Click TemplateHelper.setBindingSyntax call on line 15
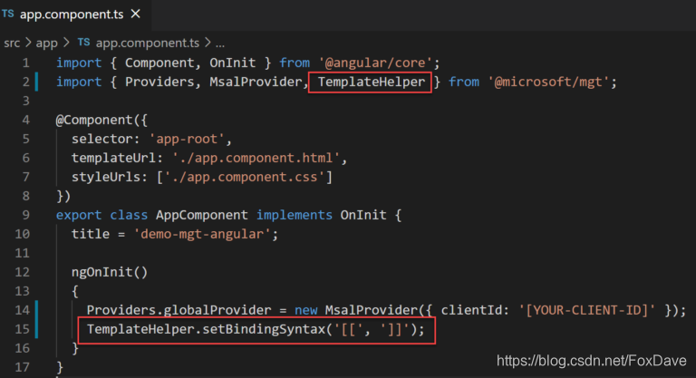Screen dimensions: 696x378 [256, 329]
